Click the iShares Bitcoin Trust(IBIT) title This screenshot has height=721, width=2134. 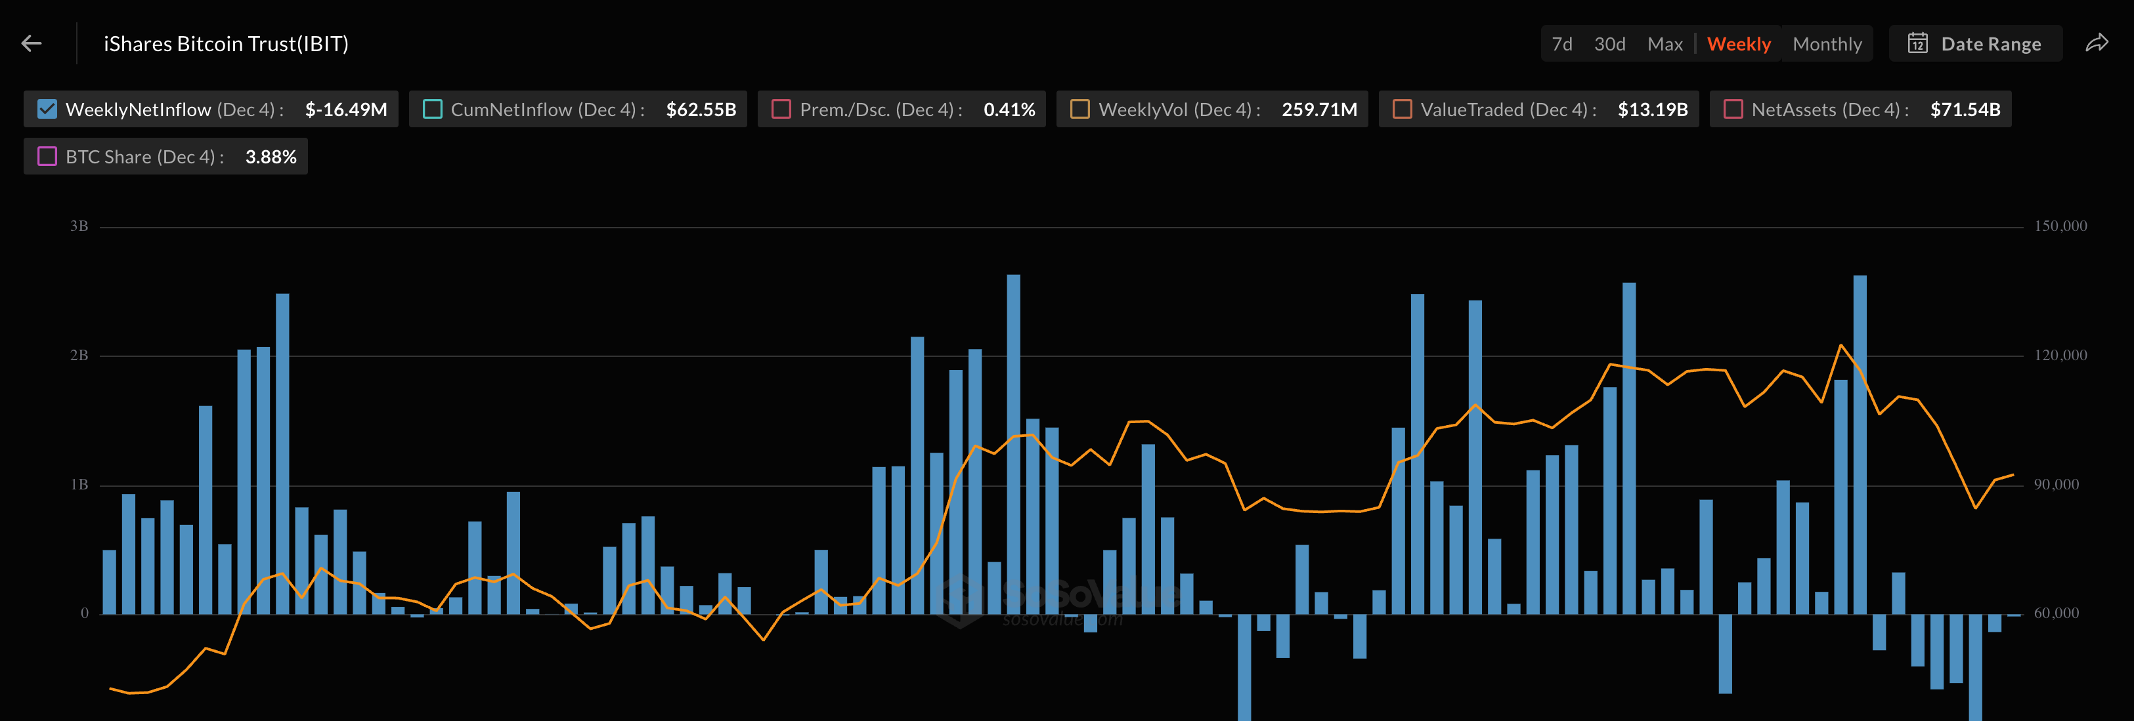click(x=225, y=44)
